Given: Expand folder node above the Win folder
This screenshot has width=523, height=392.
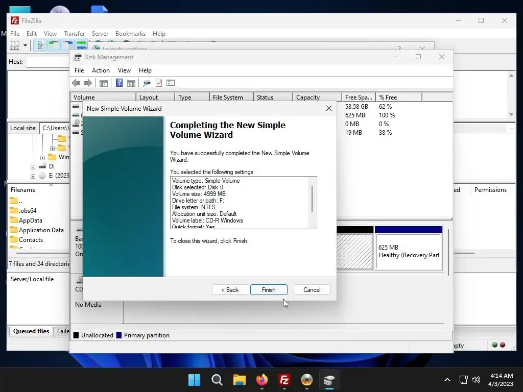Looking at the screenshot, I should pyautogui.click(x=53, y=149).
